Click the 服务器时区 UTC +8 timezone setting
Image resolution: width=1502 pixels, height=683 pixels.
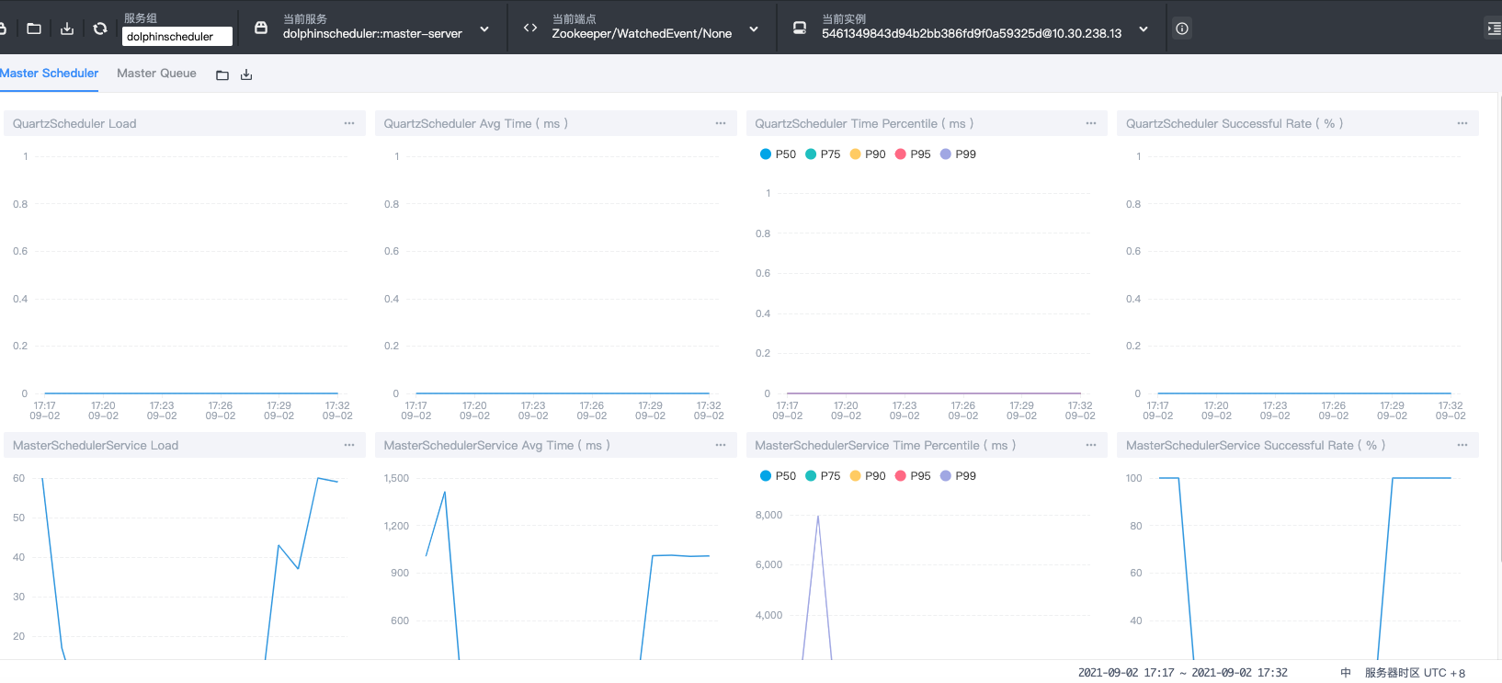[1416, 673]
